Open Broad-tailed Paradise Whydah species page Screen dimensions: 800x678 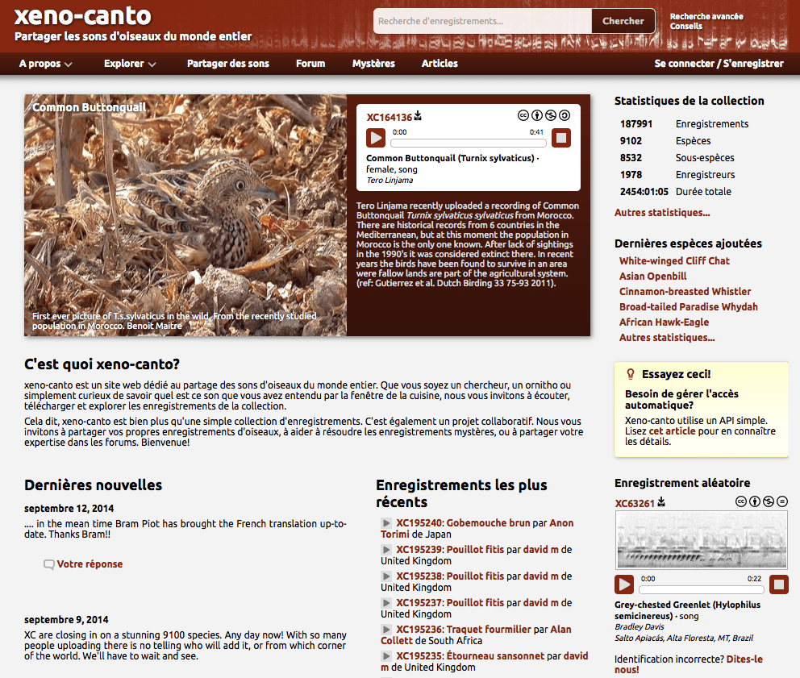click(689, 306)
